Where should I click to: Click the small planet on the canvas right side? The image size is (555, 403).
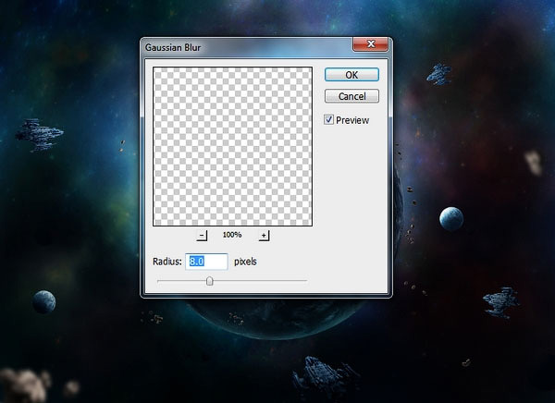tap(450, 219)
